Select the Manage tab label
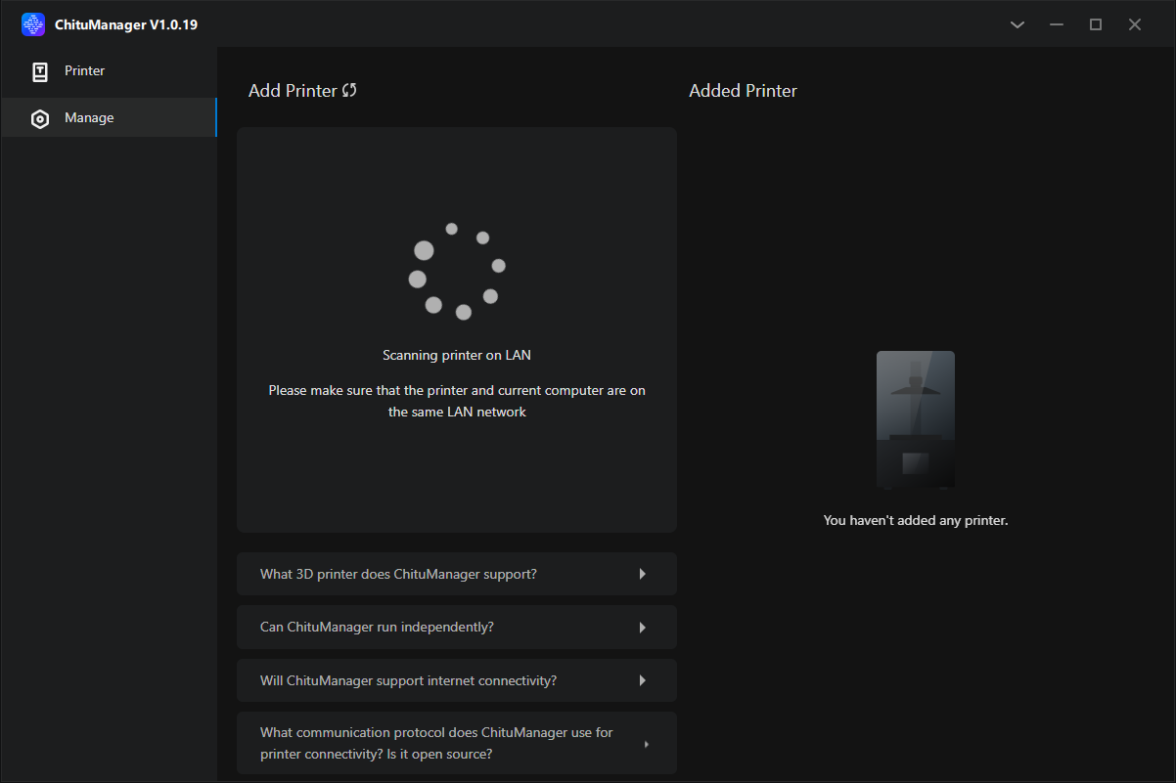 89,117
